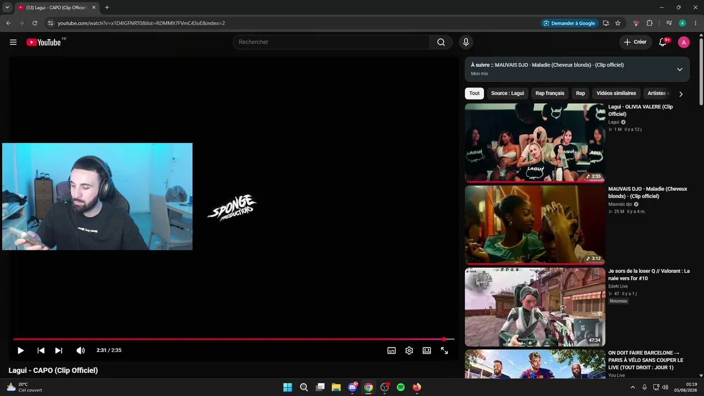This screenshot has width=704, height=396.
Task: Open the MAUVAIS DJO - Maladie thumbnail
Action: [535, 225]
